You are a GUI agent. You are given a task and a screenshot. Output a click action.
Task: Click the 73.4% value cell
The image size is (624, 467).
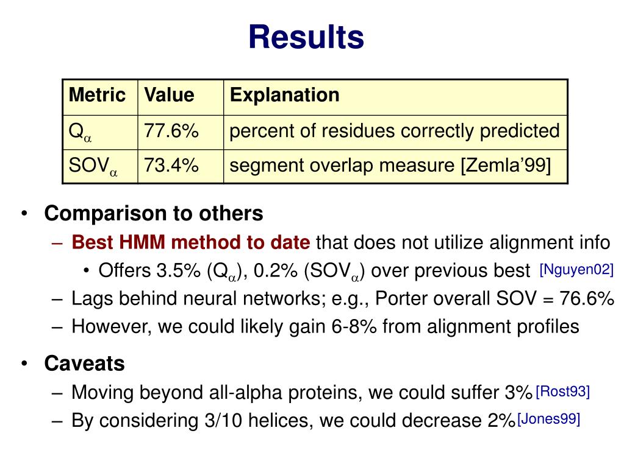point(181,166)
